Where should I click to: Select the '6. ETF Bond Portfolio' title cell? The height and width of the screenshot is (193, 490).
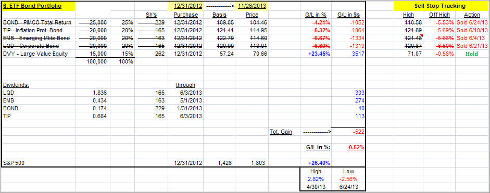coord(39,6)
